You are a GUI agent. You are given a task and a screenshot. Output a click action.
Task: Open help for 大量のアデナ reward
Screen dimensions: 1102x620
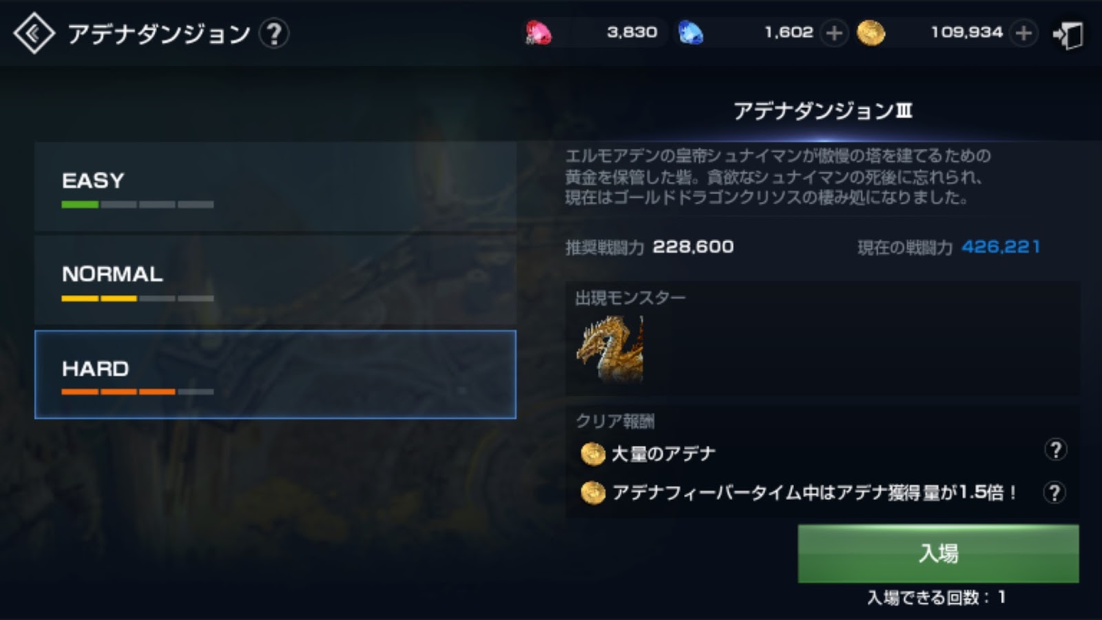(1055, 450)
